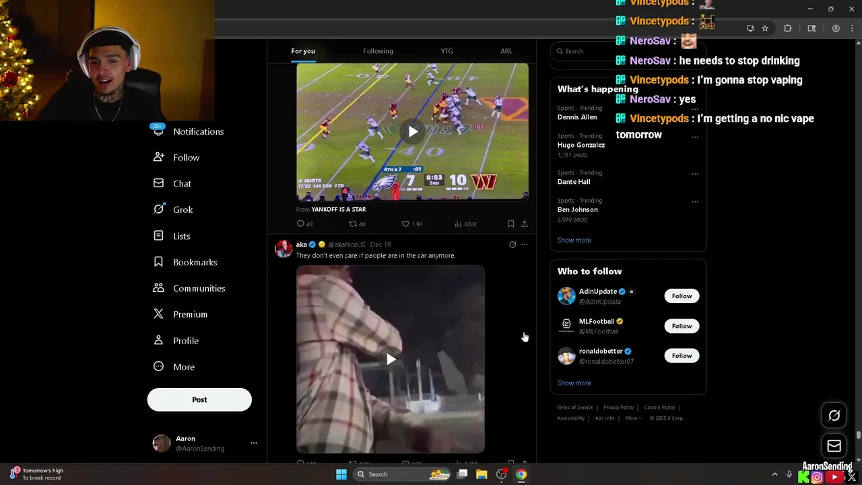Open floating Grok button
The height and width of the screenshot is (485, 862).
tap(834, 416)
